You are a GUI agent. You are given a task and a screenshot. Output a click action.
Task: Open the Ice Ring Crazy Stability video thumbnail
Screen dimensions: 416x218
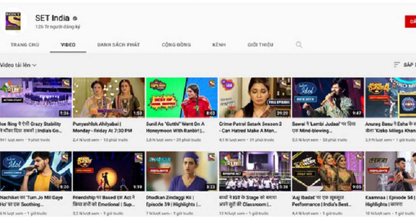coord(36,98)
